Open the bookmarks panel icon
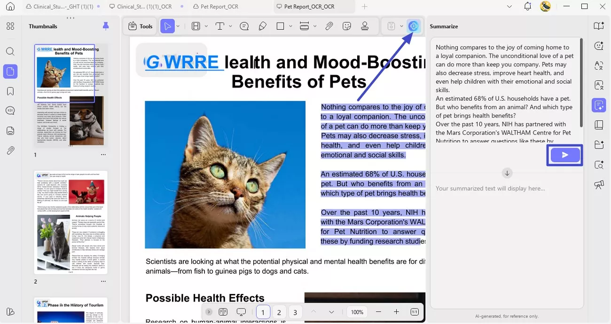 point(10,91)
